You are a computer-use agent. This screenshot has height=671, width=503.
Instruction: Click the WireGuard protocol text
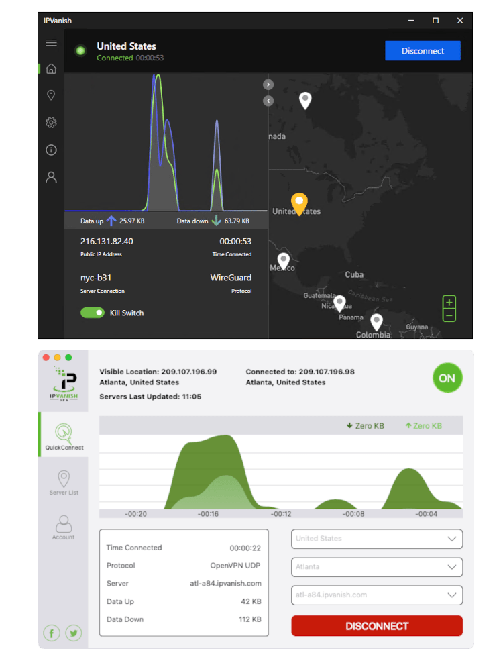231,278
